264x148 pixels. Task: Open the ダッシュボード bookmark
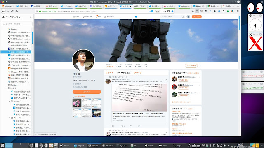pos(19,65)
